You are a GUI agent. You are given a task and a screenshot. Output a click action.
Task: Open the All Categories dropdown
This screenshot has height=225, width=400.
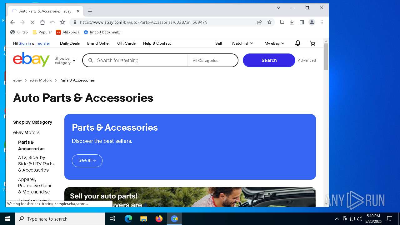click(x=212, y=60)
